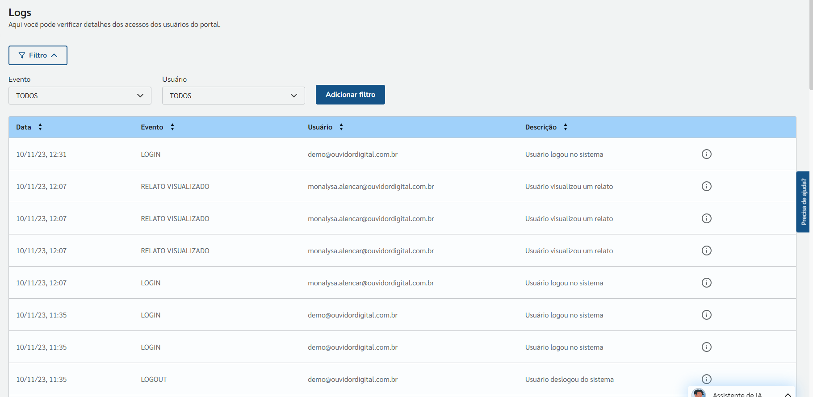Open info icon for 12:07 LOGIN row
The image size is (813, 397).
click(706, 283)
